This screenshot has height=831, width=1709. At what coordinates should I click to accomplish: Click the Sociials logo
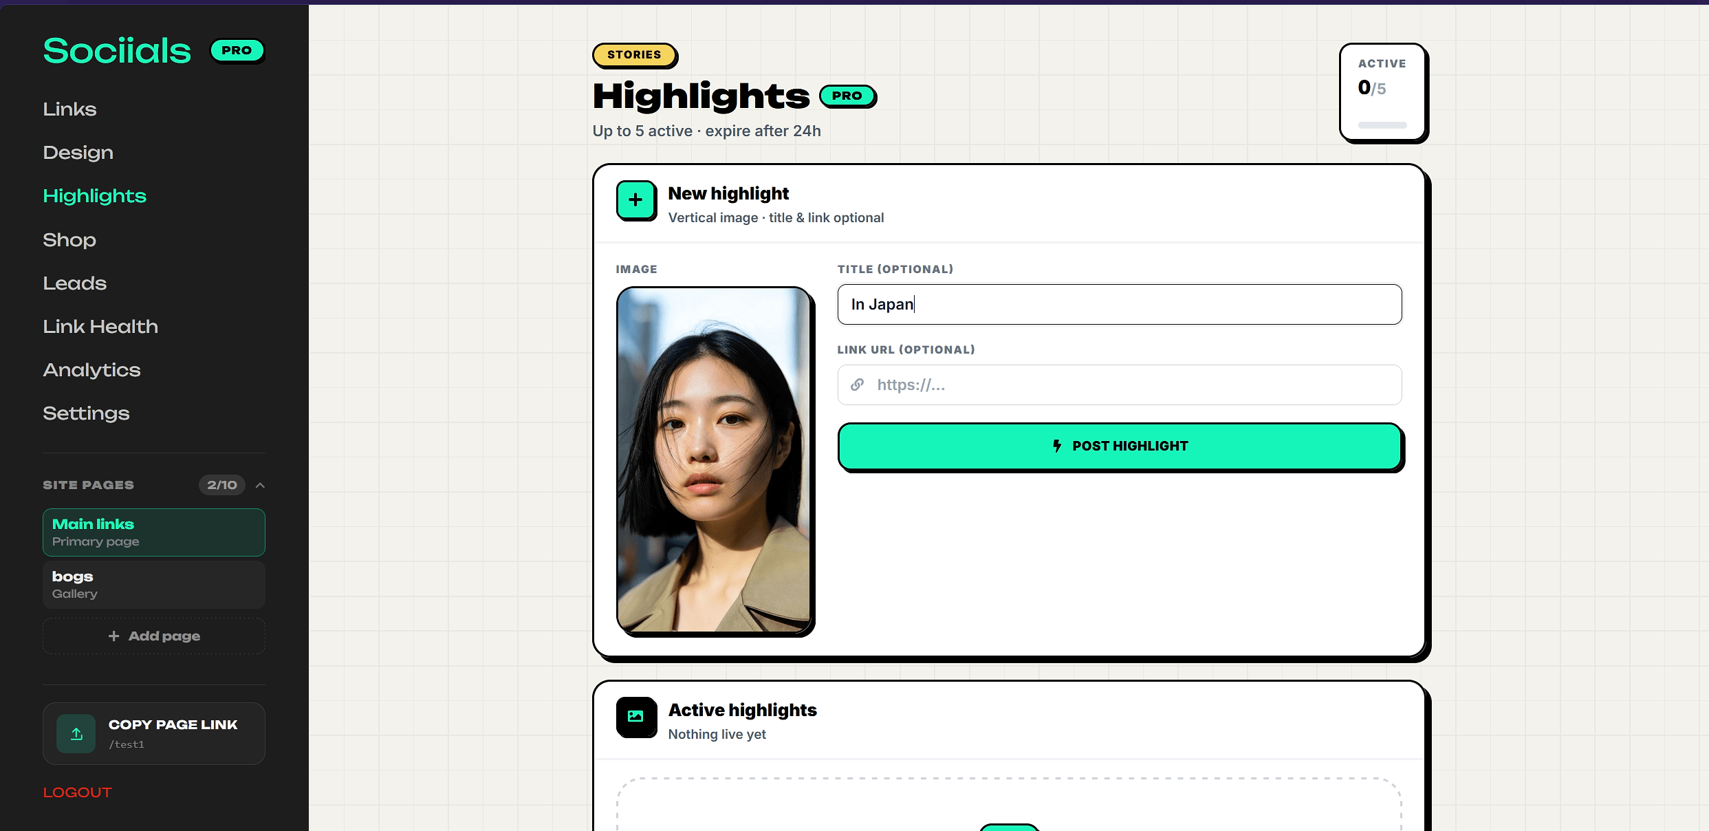pos(117,51)
